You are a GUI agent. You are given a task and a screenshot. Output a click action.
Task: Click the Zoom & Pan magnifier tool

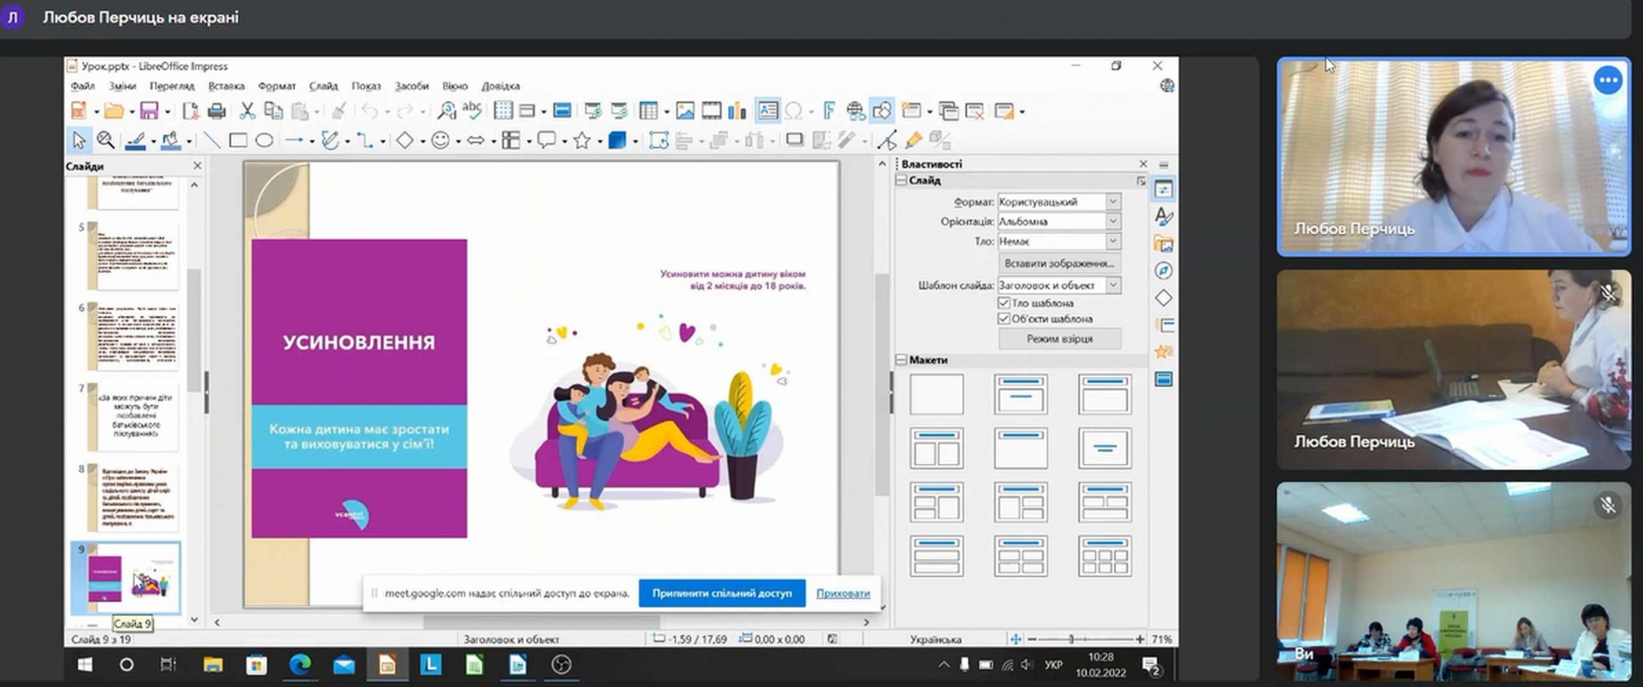click(x=105, y=140)
